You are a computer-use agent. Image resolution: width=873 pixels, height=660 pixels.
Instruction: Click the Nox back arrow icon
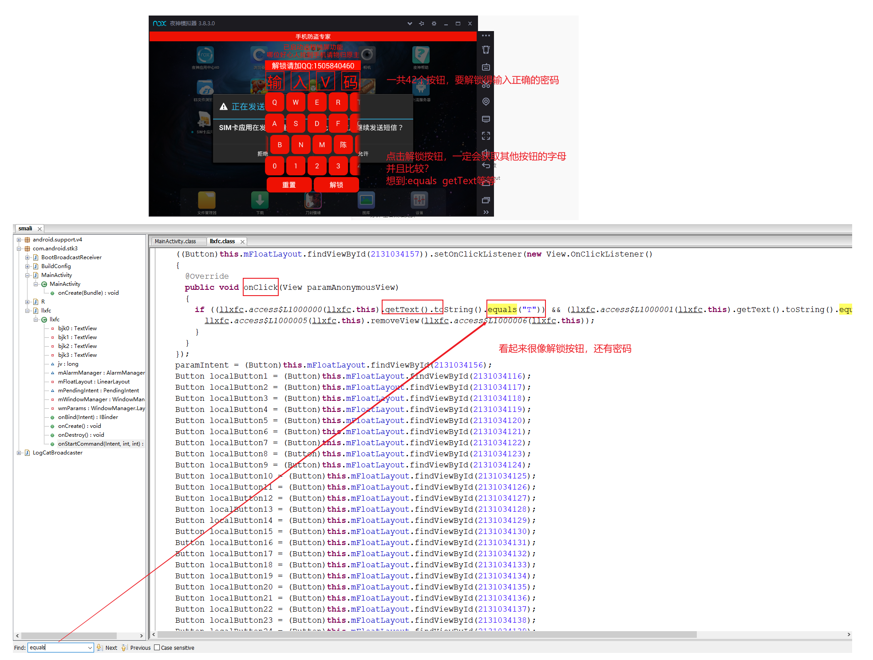[x=486, y=166]
